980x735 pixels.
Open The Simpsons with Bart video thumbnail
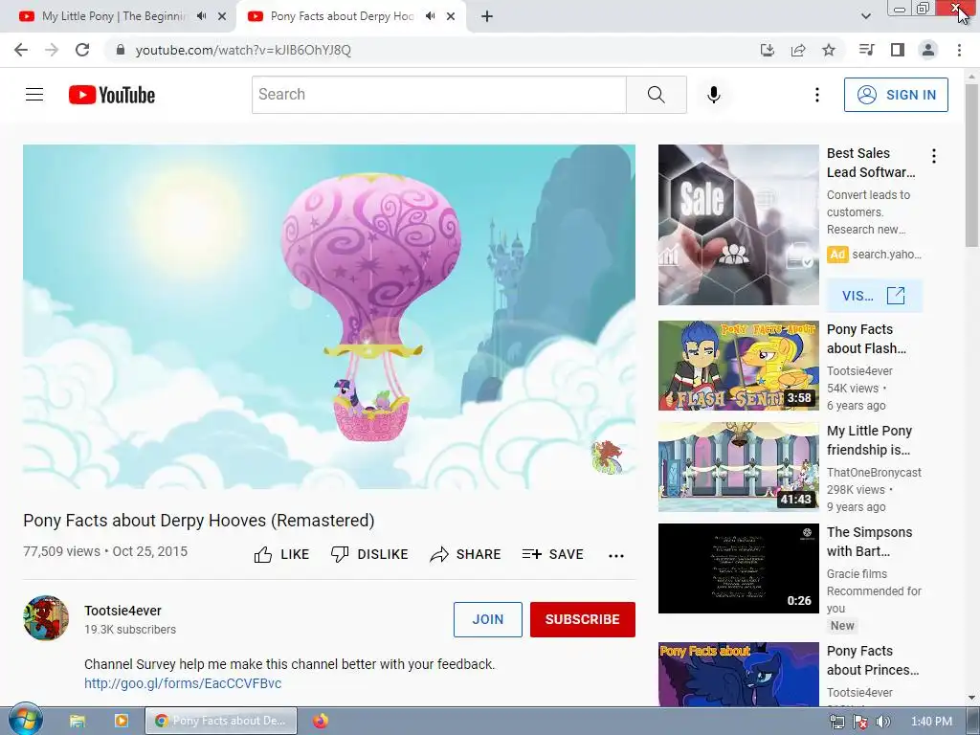click(738, 568)
